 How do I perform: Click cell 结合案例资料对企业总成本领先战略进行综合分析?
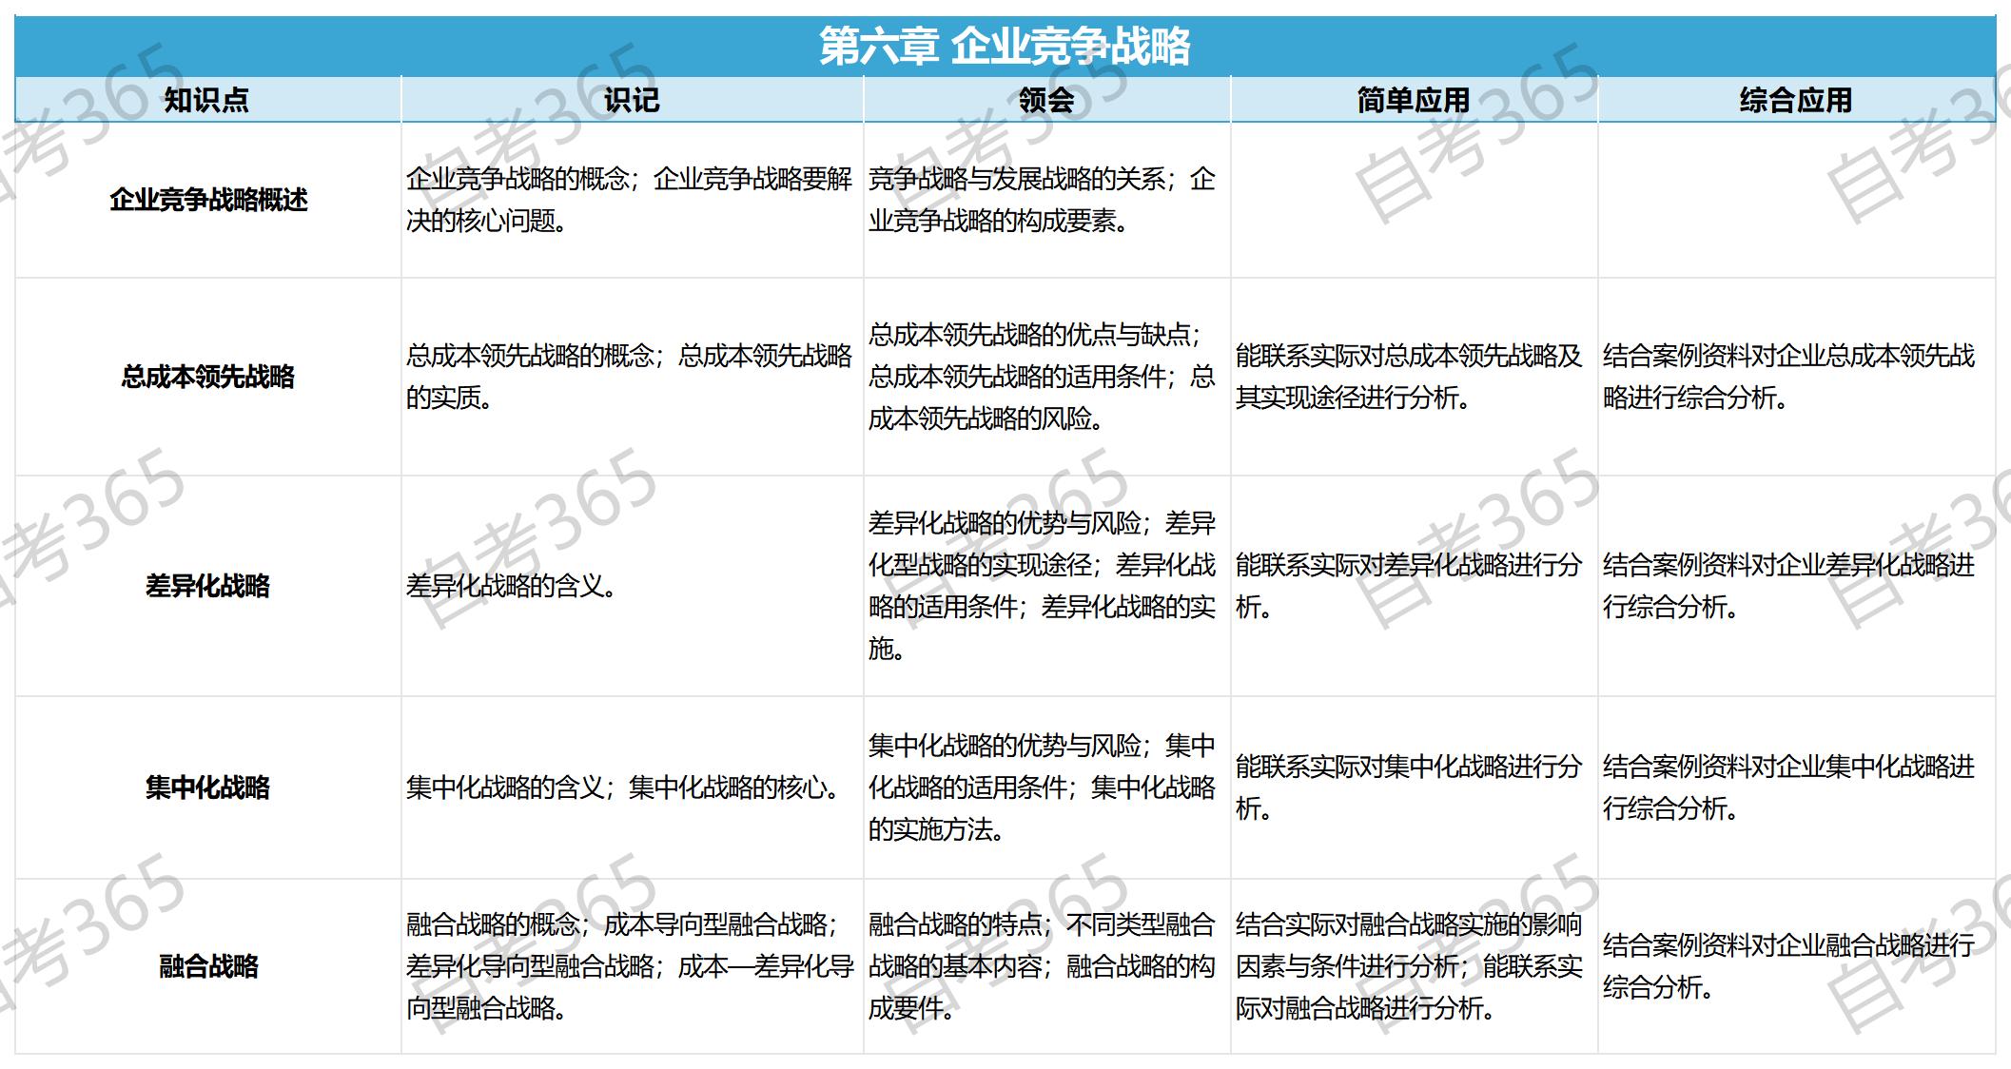tap(1788, 377)
